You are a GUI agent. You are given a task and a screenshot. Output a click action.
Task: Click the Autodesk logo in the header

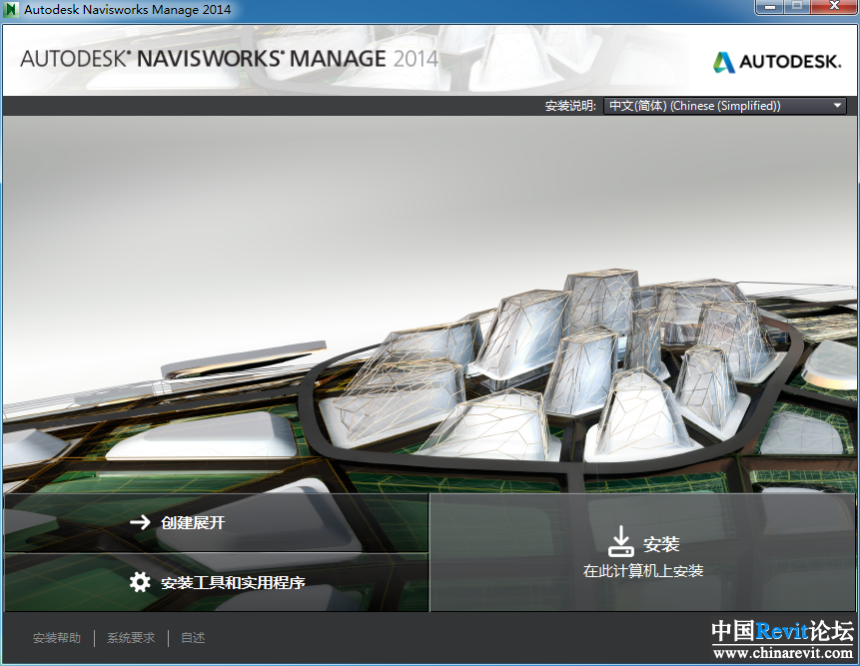[776, 62]
